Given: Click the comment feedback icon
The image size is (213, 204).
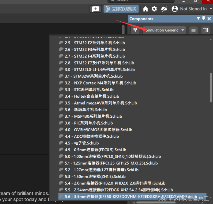Looking at the screenshot, I should click(95, 9).
